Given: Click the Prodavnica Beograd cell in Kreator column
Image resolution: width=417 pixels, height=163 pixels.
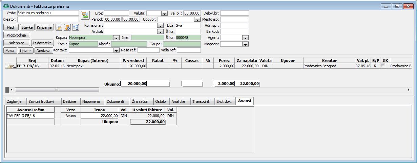Looking at the screenshot, I should pos(329,66).
